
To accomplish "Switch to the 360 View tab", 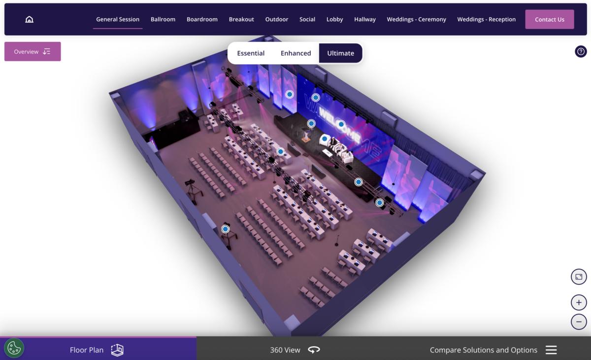I will pyautogui.click(x=295, y=350).
